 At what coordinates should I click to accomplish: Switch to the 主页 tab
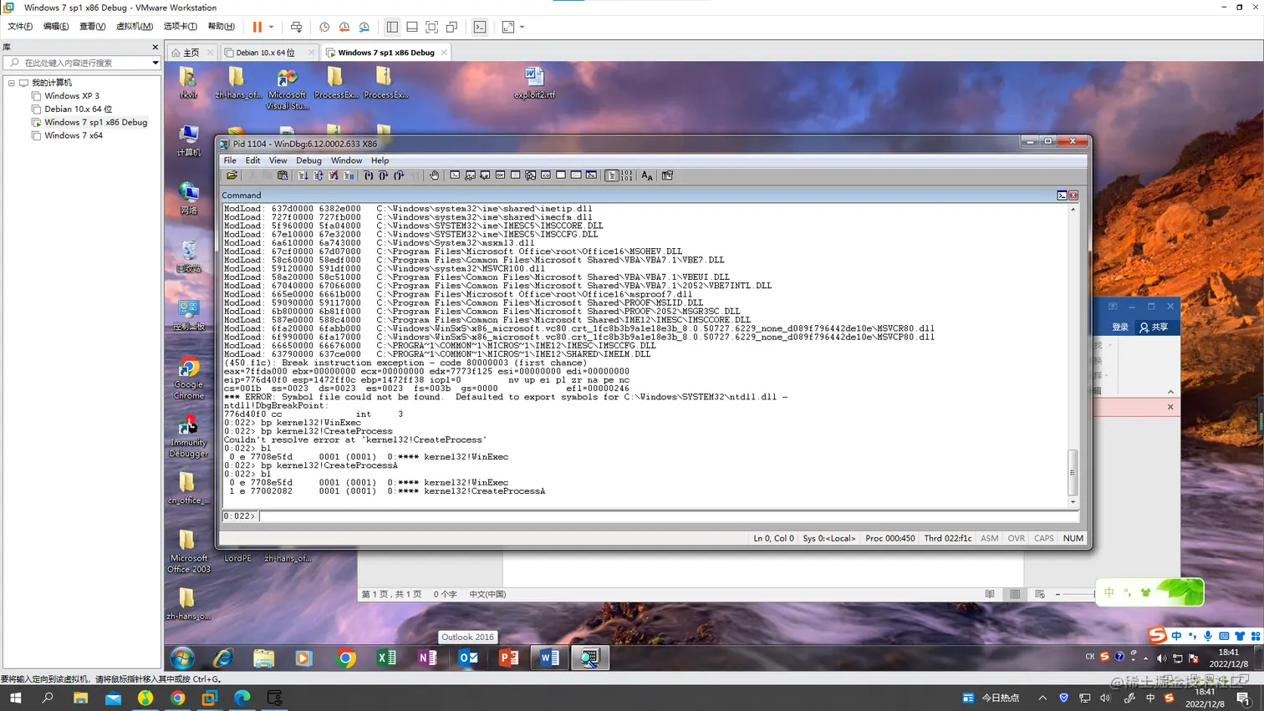(191, 53)
